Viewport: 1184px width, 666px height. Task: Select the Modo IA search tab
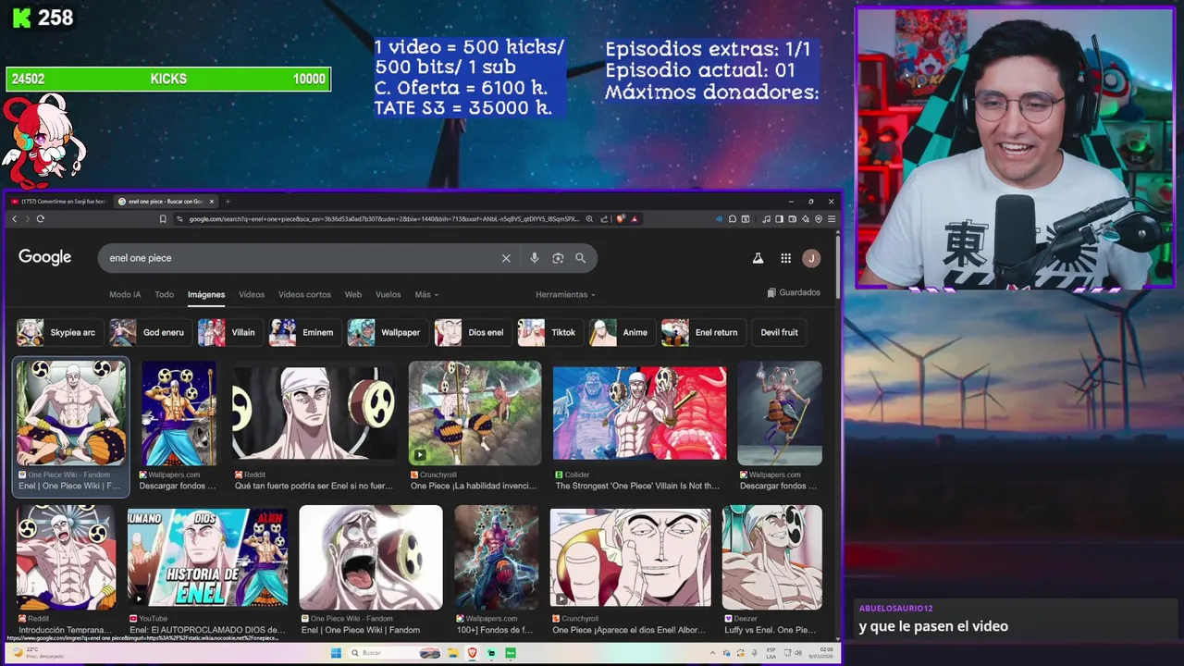click(x=125, y=294)
